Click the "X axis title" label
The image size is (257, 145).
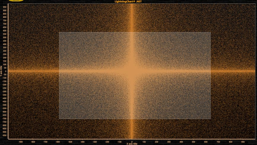coord(132,144)
